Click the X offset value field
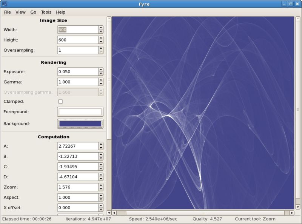 (x=78, y=208)
